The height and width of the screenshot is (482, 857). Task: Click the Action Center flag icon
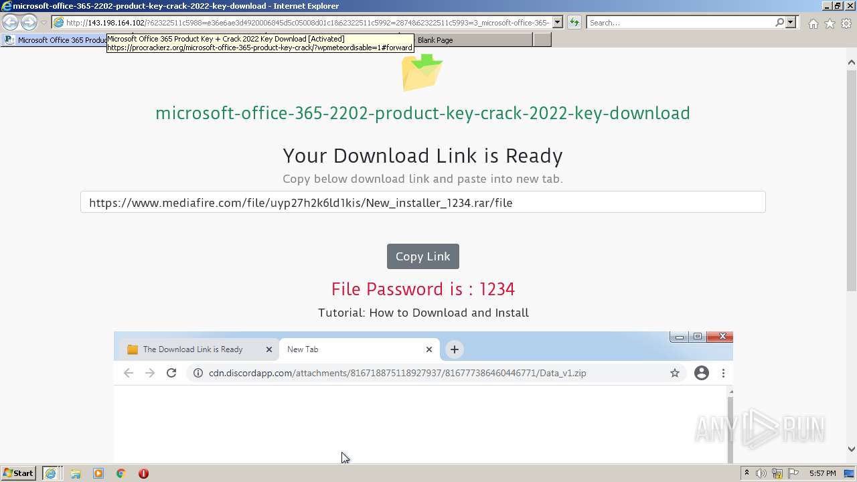793,473
